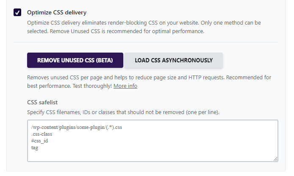Click the word ASYNCHRONOUSLY on the grey button
294x176 pixels.
187,60
